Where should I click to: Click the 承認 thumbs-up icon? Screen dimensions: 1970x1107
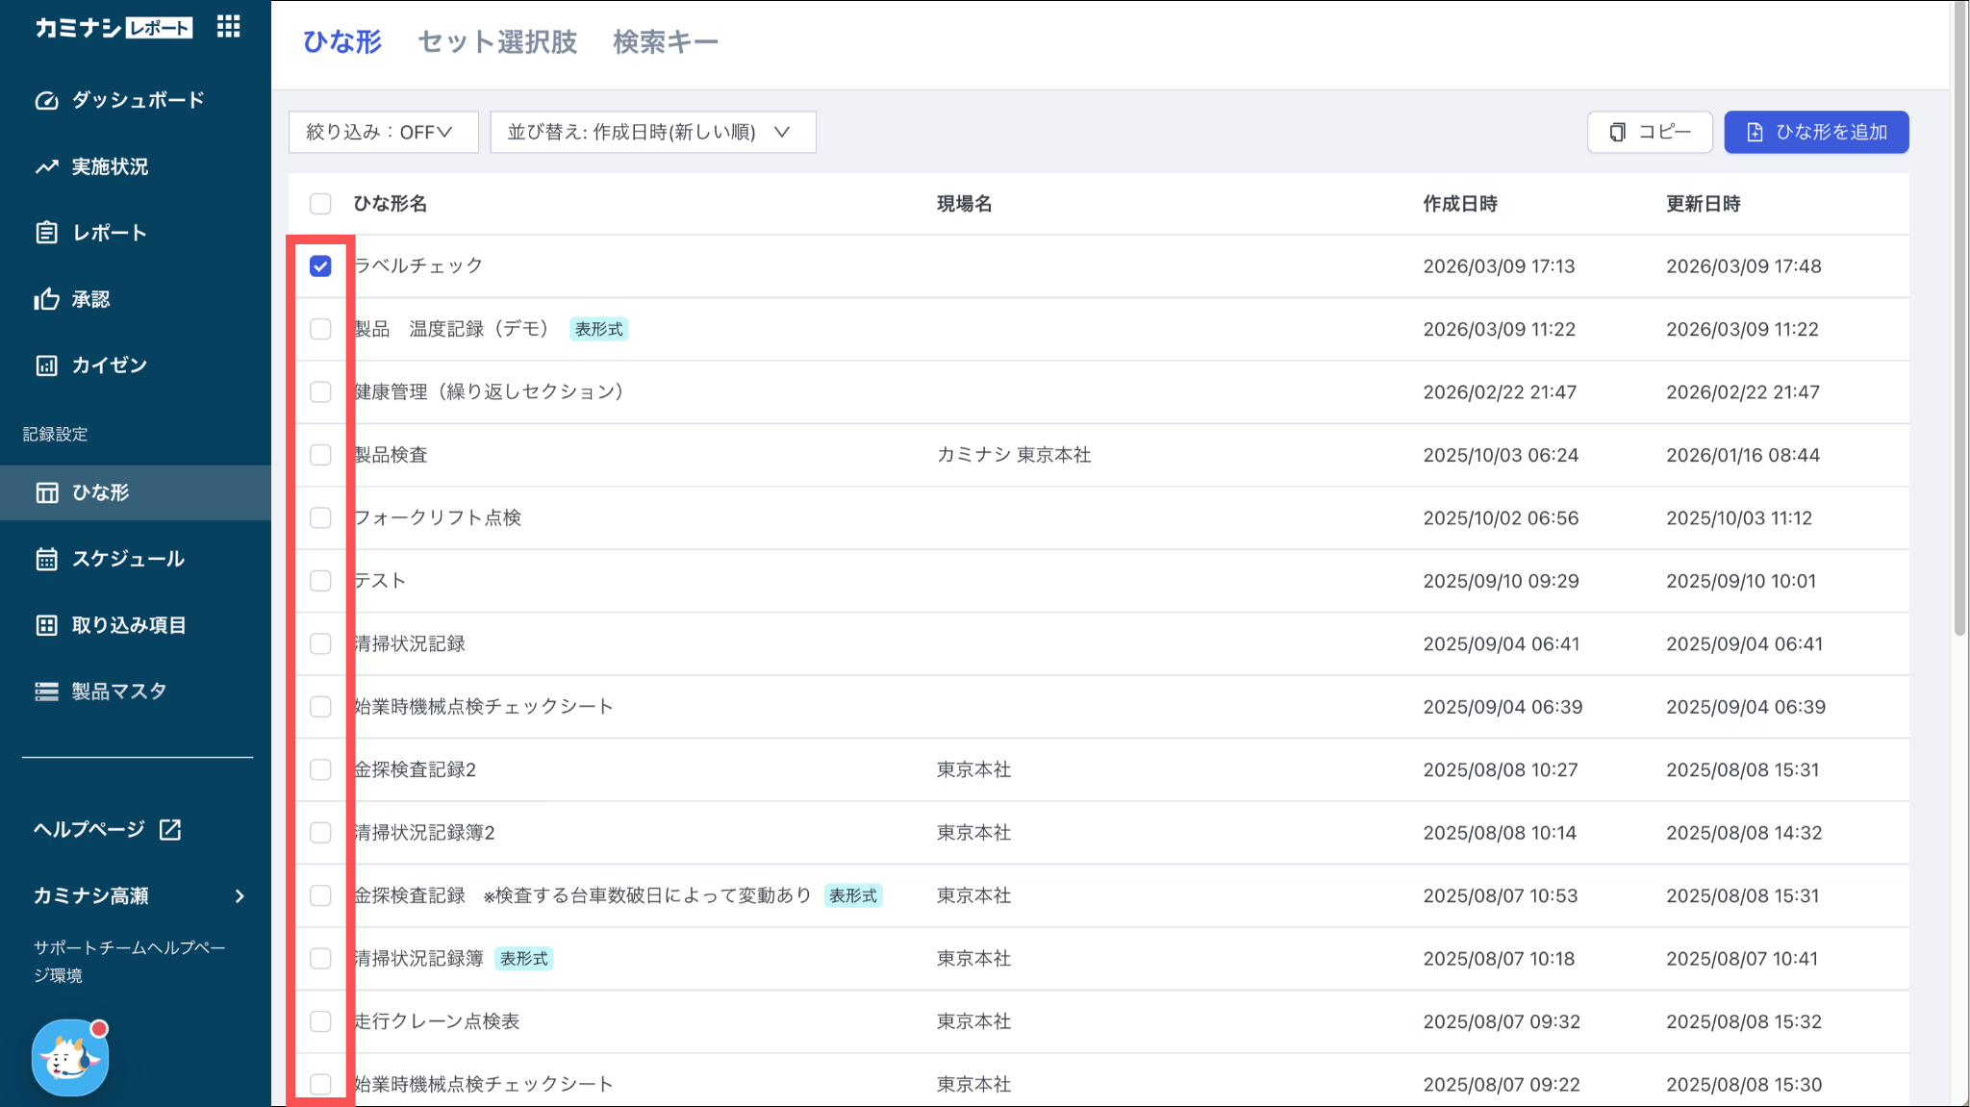pos(46,299)
